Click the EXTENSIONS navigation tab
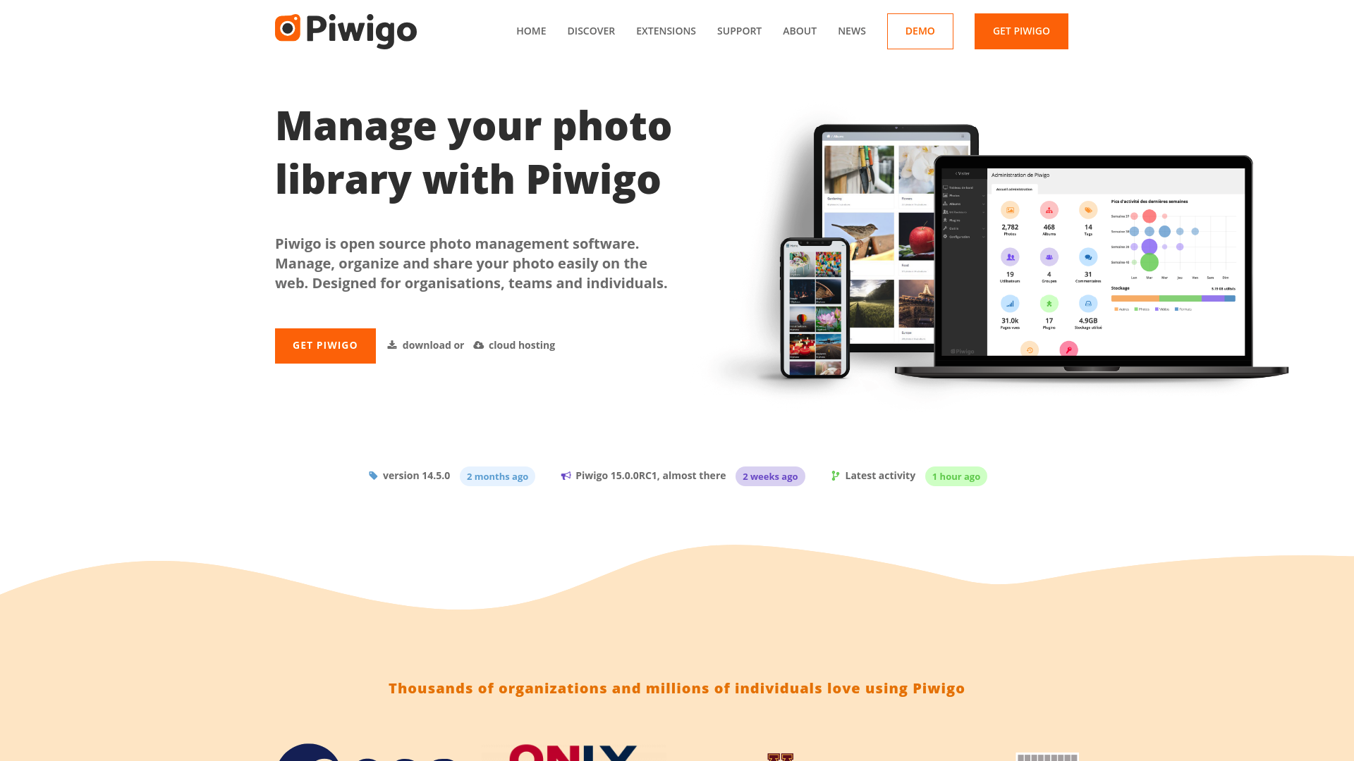This screenshot has height=761, width=1354. pos(666,31)
